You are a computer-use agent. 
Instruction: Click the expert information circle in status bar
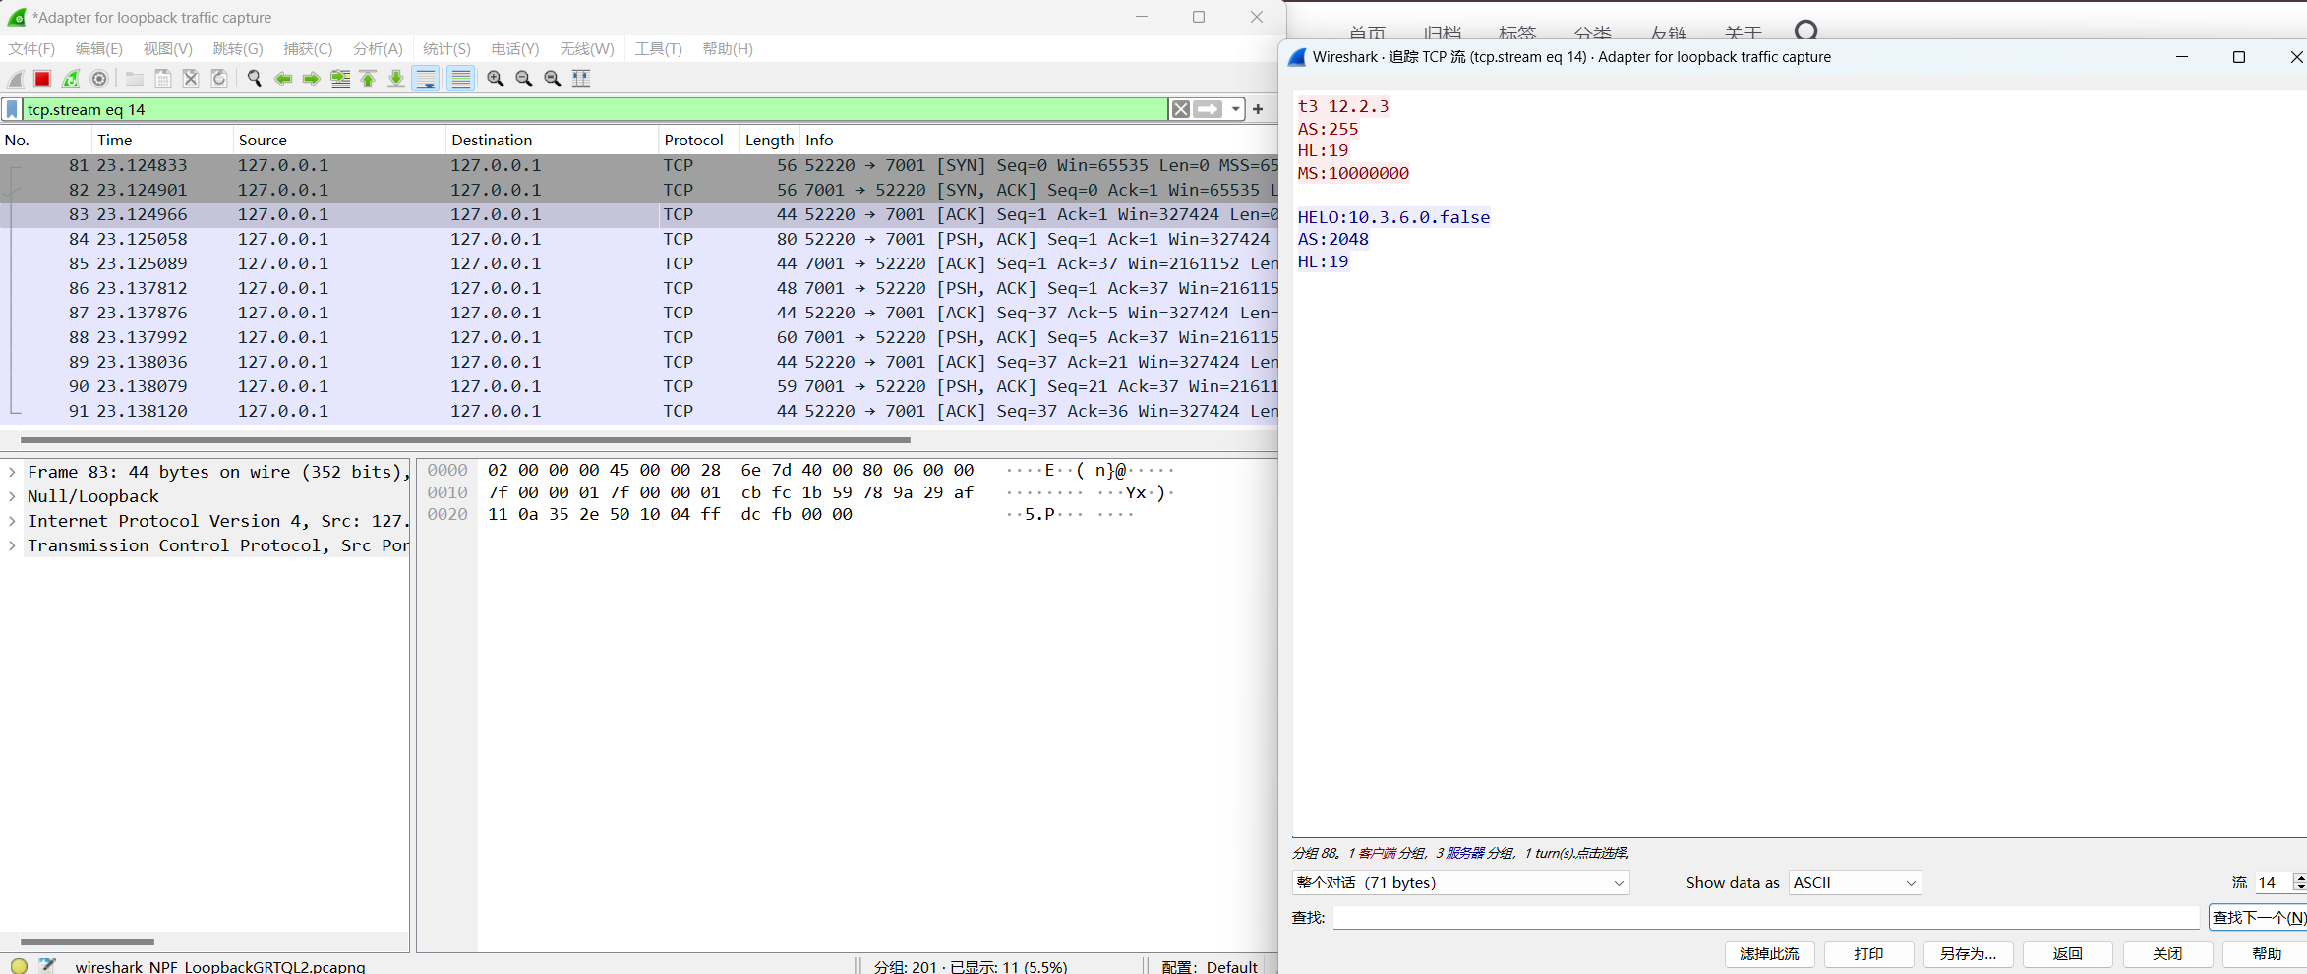click(19, 966)
